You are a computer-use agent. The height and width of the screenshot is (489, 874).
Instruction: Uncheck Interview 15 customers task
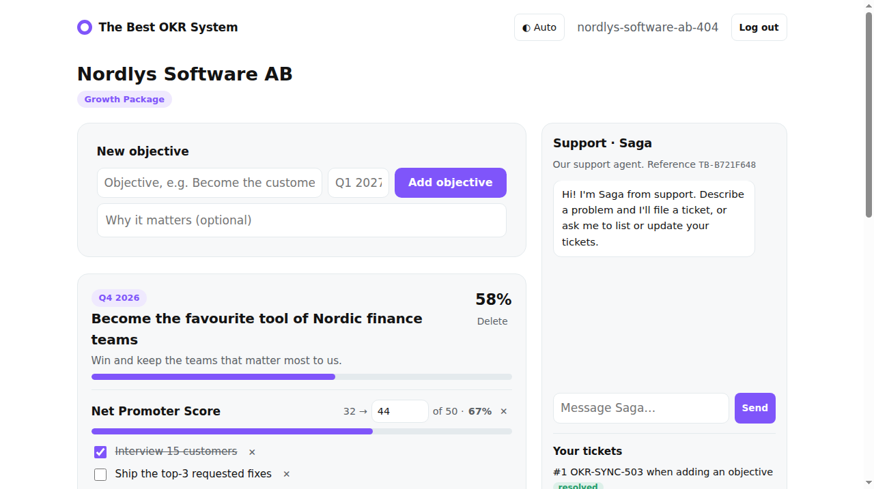coord(100,452)
